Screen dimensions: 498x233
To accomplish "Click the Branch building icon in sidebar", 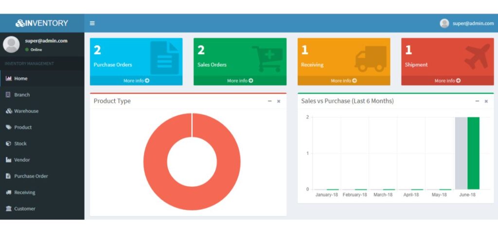I will [8, 95].
